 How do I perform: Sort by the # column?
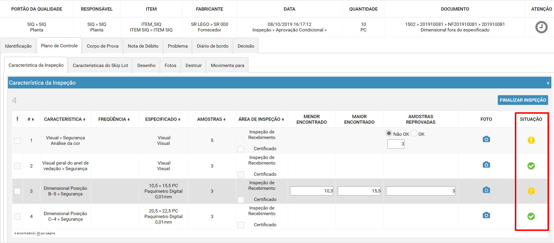(x=31, y=119)
